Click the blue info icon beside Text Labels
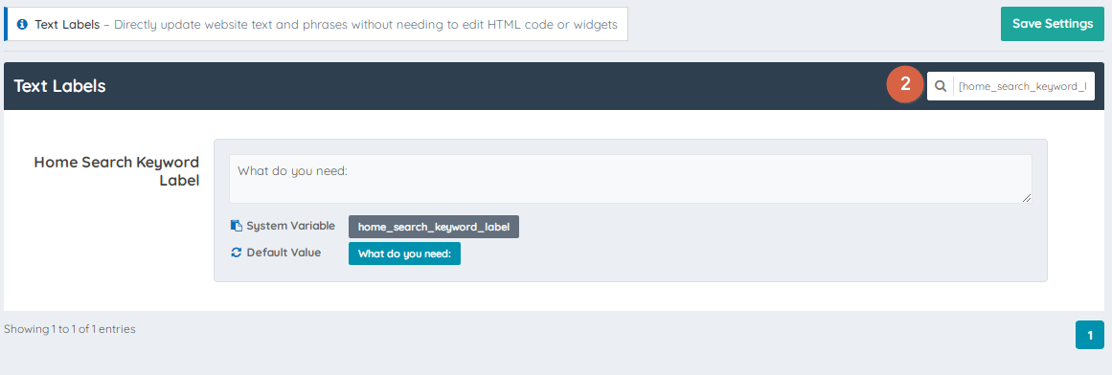Screen dimensions: 1112x375 [x=22, y=24]
